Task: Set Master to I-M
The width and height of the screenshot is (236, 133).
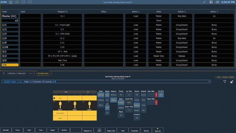Action: tap(107, 100)
